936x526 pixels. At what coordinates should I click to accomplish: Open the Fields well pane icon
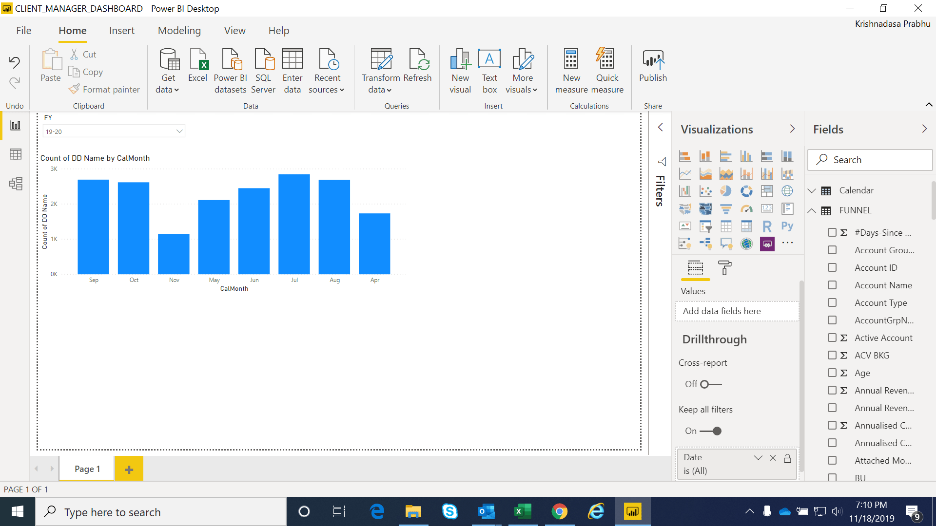pos(695,268)
